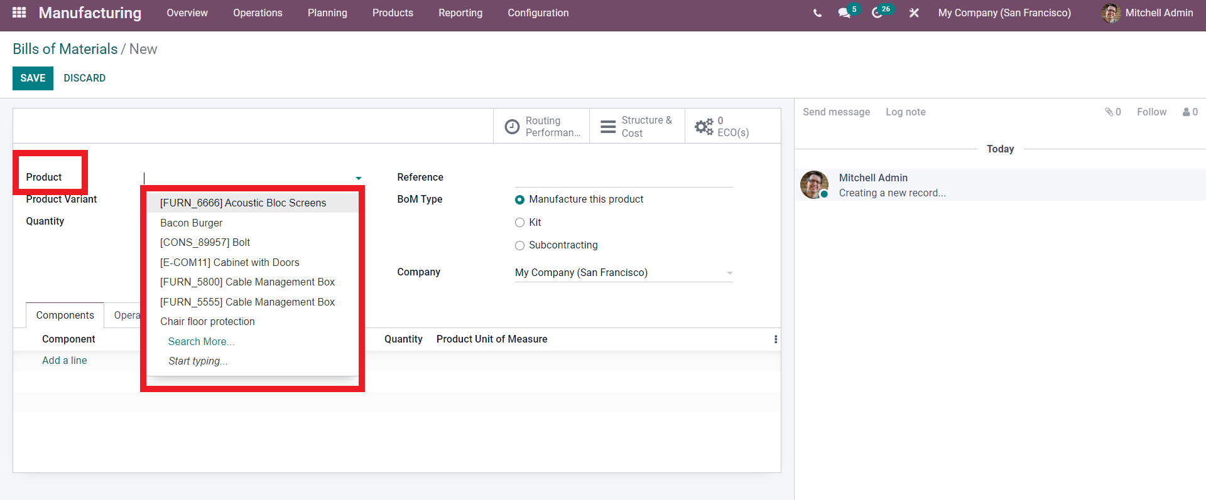Open the conversations icon with badge 5
Image resolution: width=1206 pixels, height=500 pixels.
coord(847,12)
